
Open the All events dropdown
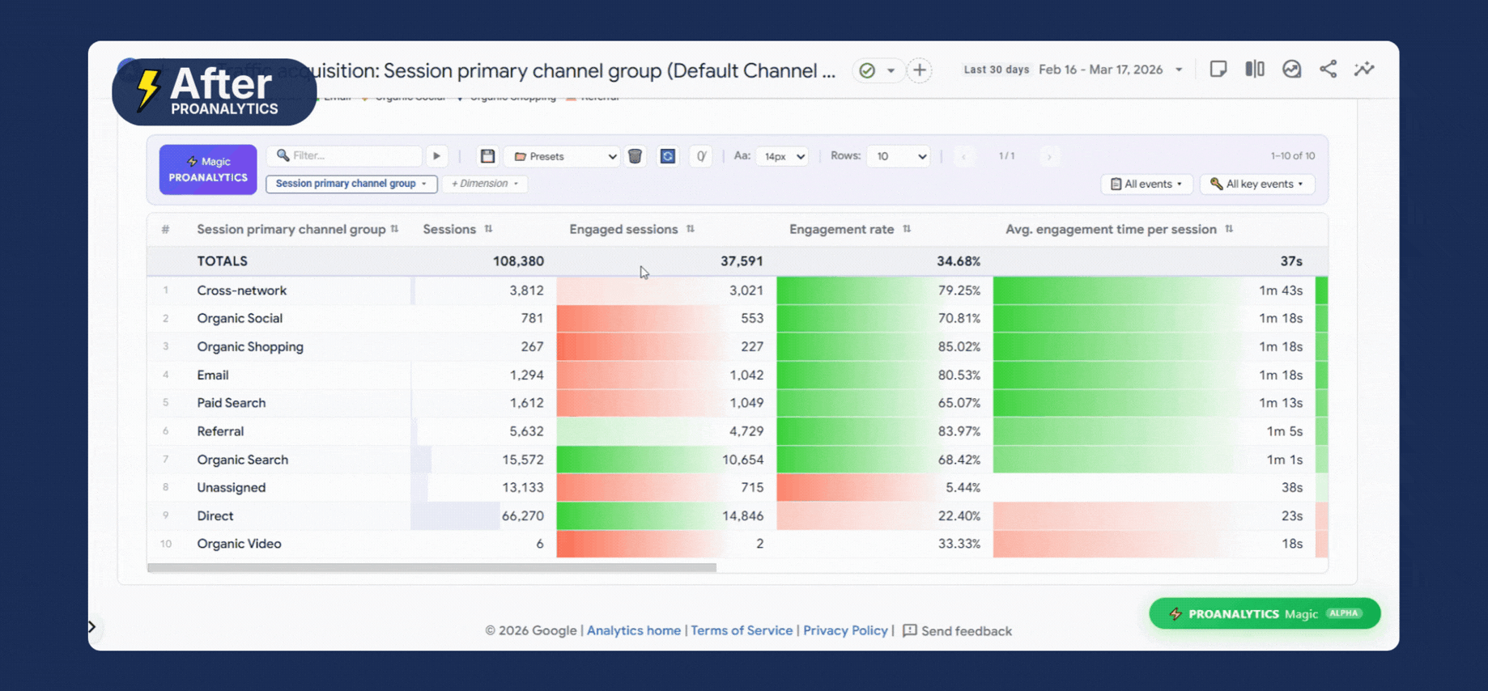tap(1146, 184)
